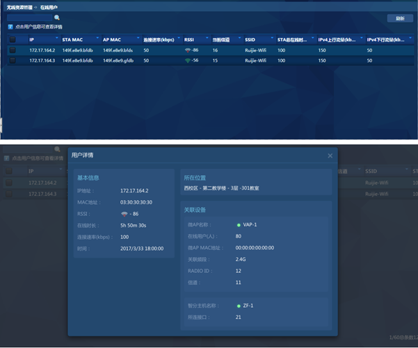Open the STA MAC column dropdown arrow
The height and width of the screenshot is (348, 418).
(97, 38)
